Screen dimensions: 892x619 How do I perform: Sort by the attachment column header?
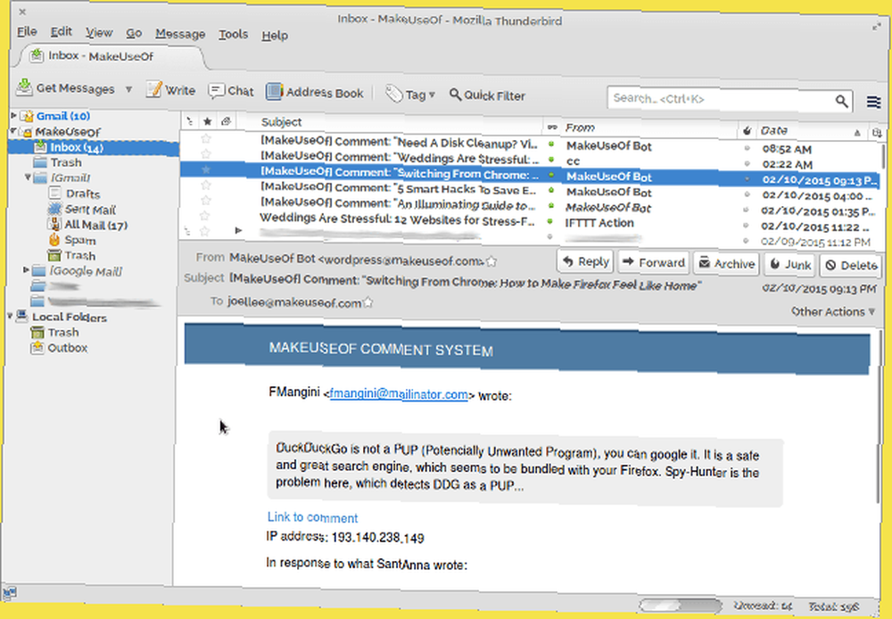pos(226,121)
